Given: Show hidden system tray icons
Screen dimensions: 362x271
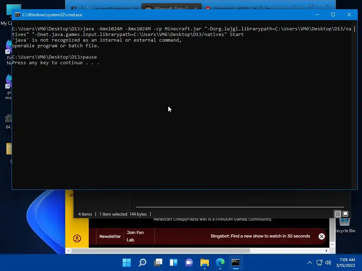Looking at the screenshot, I should click(x=310, y=263).
